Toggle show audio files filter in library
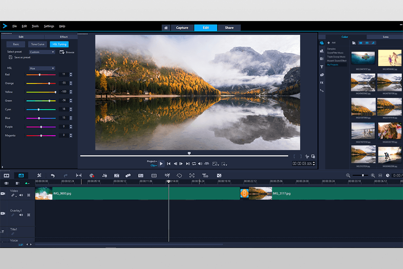The width and height of the screenshot is (403, 269). point(373,43)
